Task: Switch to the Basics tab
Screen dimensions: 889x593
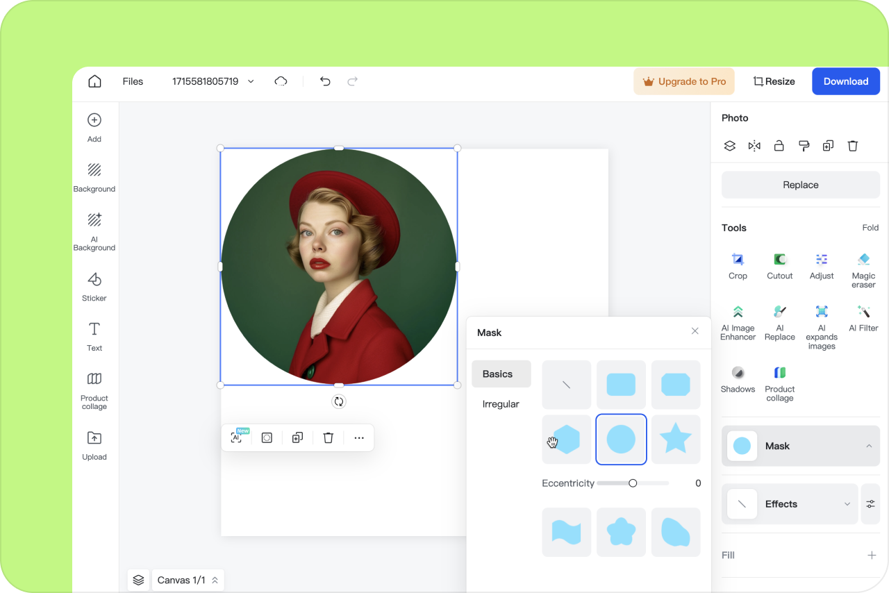Action: point(501,374)
